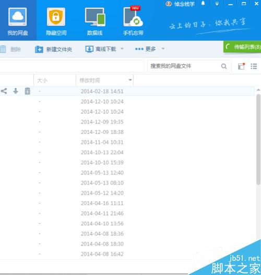261x275 pixels.
Task: Select row dated 2014-11-04 10:31
Action: click(x=127, y=142)
